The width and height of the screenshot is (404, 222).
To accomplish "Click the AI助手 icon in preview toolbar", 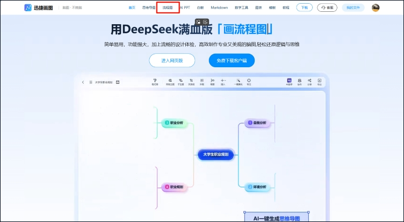I will pyautogui.click(x=289, y=81).
